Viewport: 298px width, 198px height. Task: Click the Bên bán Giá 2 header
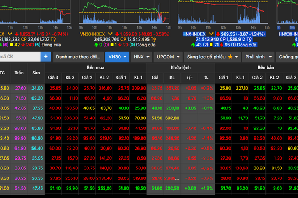click(x=257, y=78)
